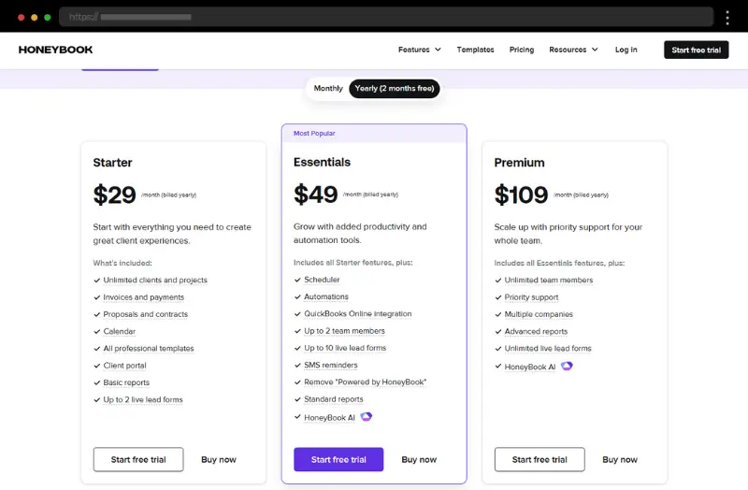Expand the Features dropdown chevron
The height and width of the screenshot is (490, 748).
438,50
